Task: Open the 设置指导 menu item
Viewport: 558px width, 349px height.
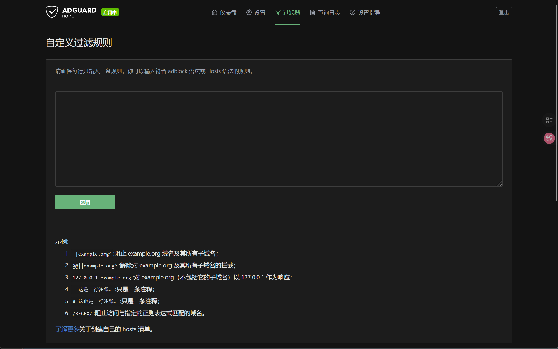Action: click(x=369, y=12)
